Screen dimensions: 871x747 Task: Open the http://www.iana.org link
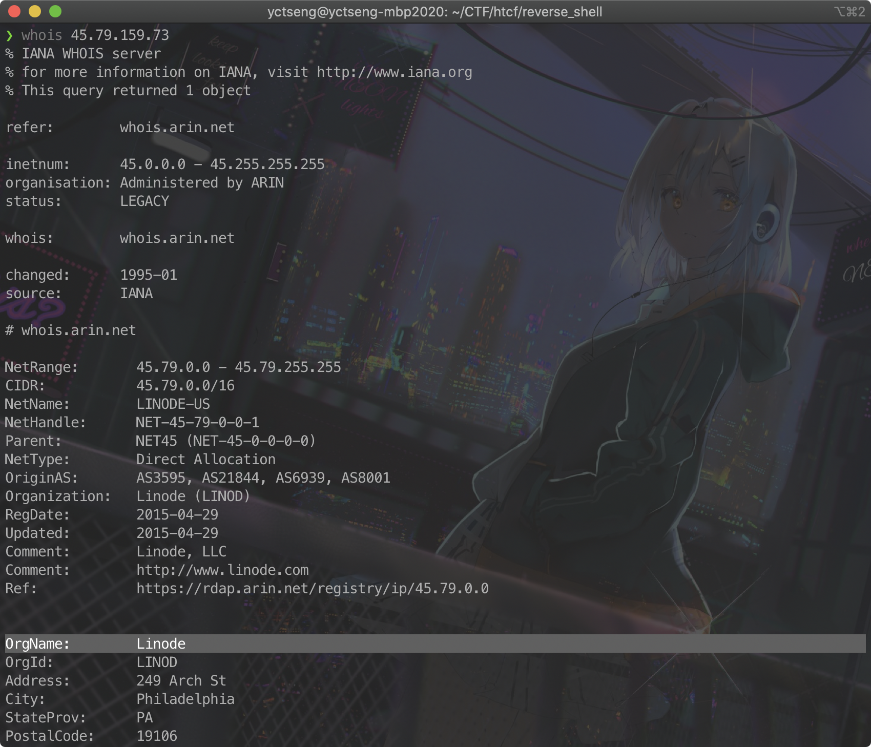click(395, 72)
